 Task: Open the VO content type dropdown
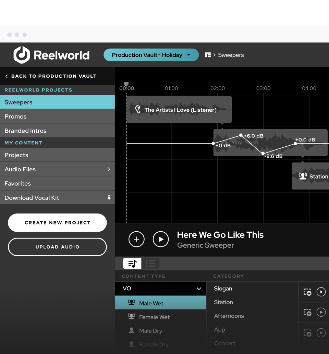(160, 289)
